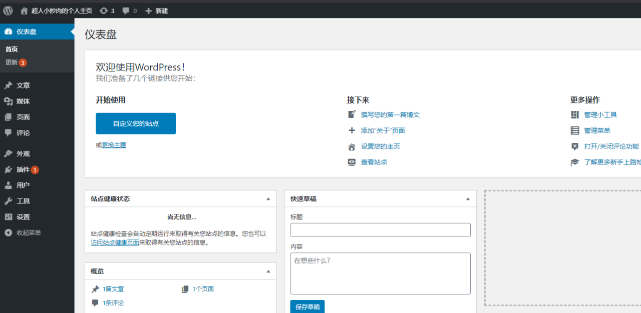The image size is (641, 313).
Task: Open 设置 settings in sidebar
Action: pyautogui.click(x=23, y=217)
